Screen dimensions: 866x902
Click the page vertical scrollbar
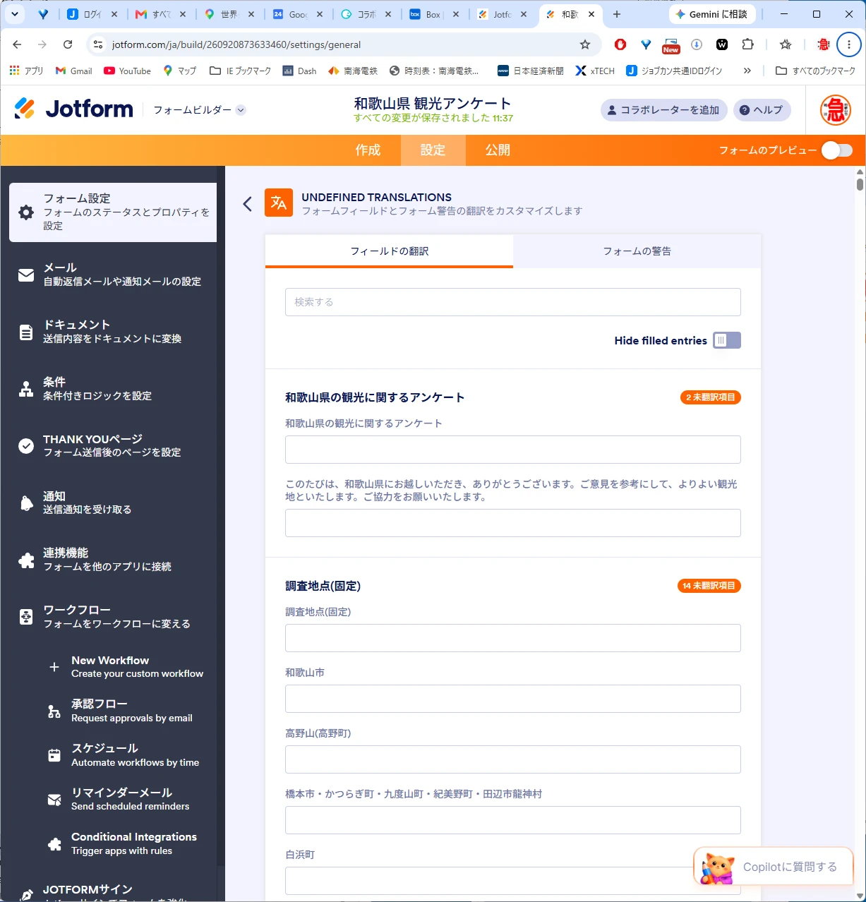(860, 184)
